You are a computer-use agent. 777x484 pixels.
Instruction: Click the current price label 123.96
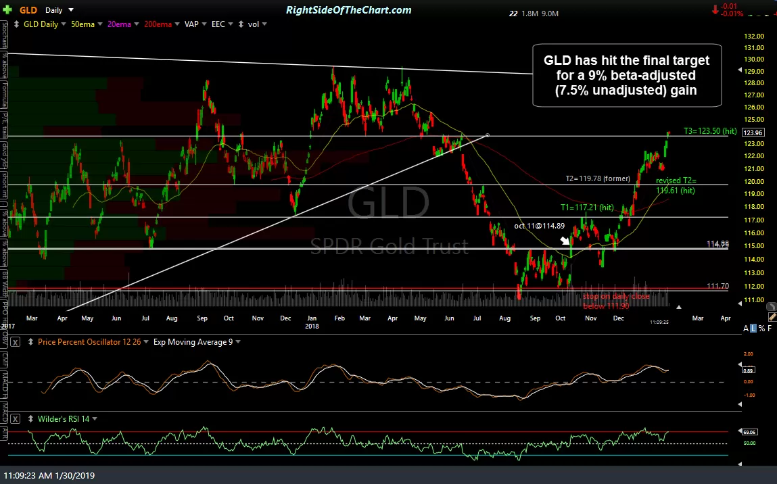coord(753,132)
